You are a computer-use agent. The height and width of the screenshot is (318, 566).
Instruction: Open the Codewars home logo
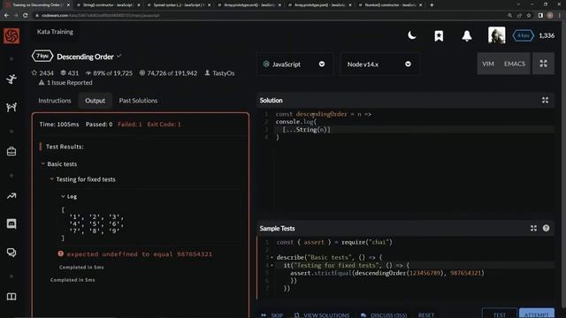11,35
